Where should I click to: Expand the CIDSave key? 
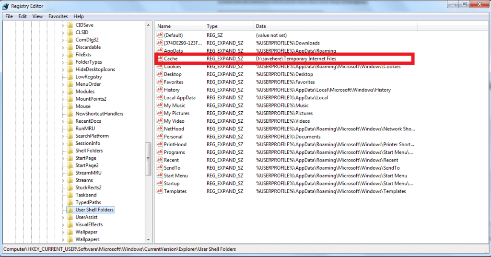coord(63,25)
